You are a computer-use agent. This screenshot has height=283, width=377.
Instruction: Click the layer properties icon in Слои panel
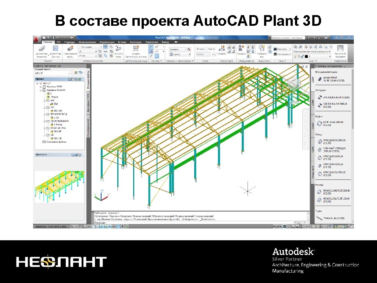[x=295, y=47]
